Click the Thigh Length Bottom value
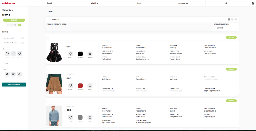This screenshot has width=256, height=131. 212,91
